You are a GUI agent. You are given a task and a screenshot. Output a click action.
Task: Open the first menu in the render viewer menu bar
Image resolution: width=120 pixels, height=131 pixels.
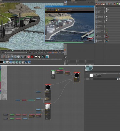47,8
